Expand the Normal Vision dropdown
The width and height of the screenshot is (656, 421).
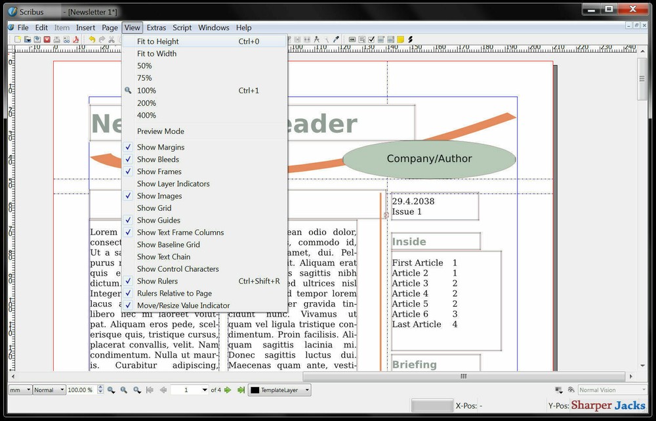611,389
